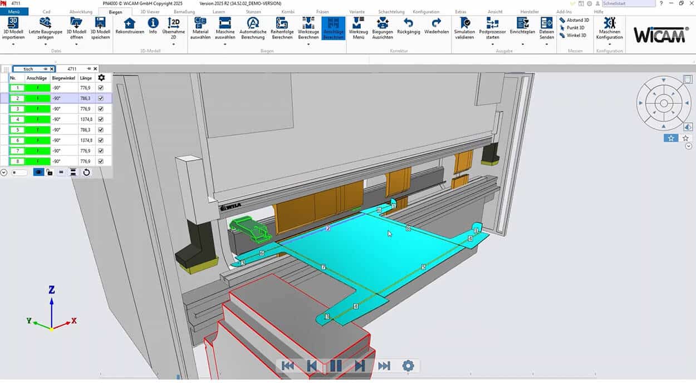The height and width of the screenshot is (391, 696).
Task: Open the Schachtelung ribbon tab
Action: pos(391,12)
